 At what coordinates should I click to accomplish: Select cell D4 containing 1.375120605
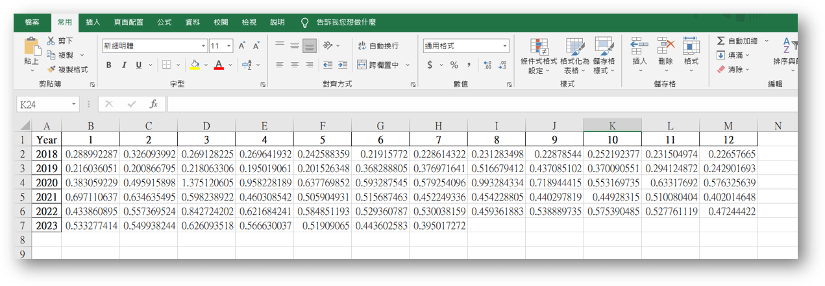click(206, 182)
